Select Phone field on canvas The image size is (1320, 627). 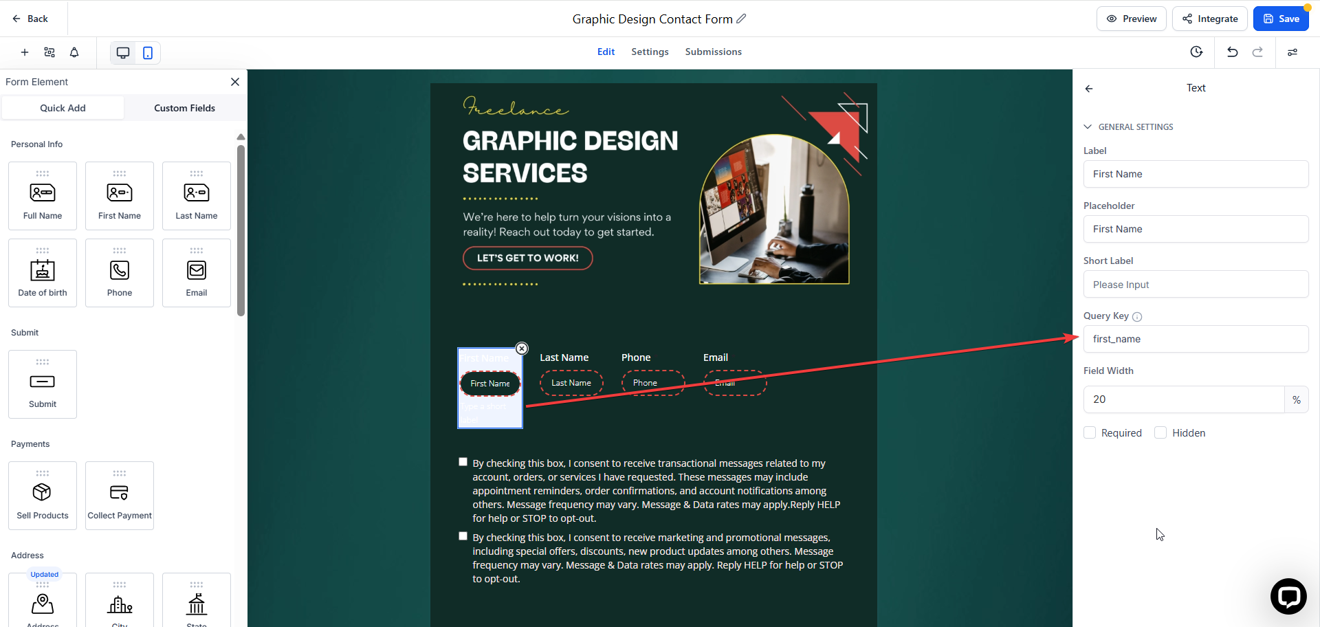pos(652,383)
